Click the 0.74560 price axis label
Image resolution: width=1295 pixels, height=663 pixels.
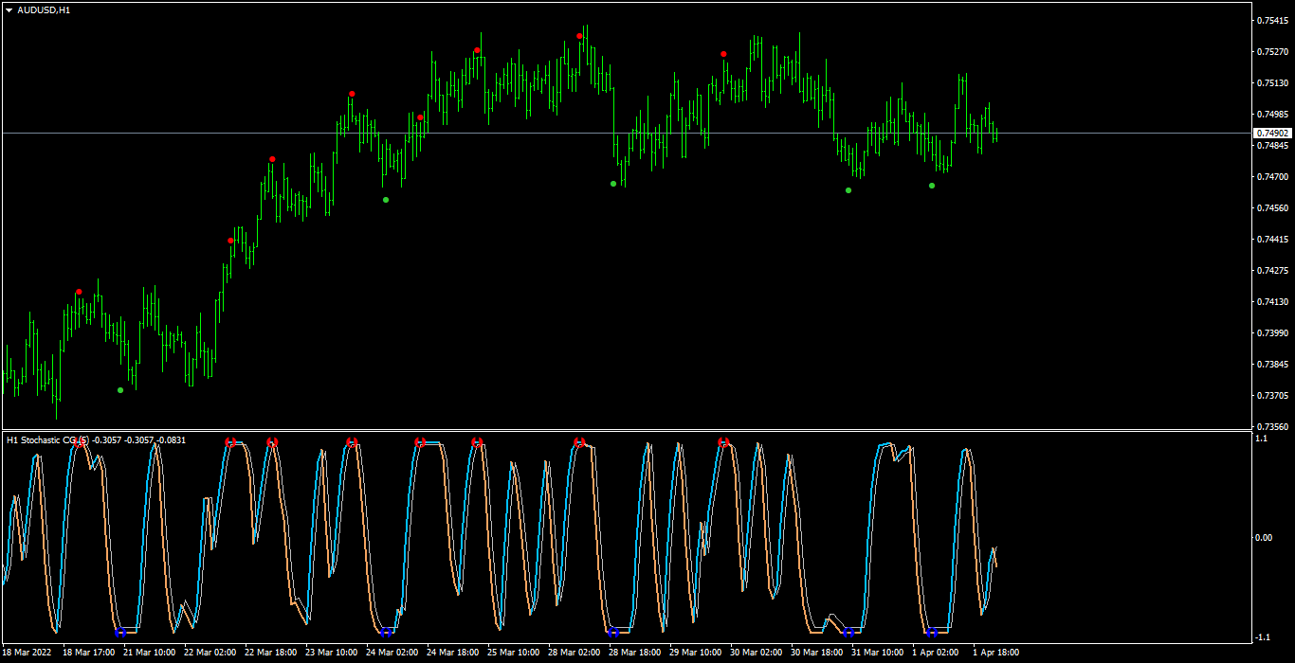tap(1271, 208)
